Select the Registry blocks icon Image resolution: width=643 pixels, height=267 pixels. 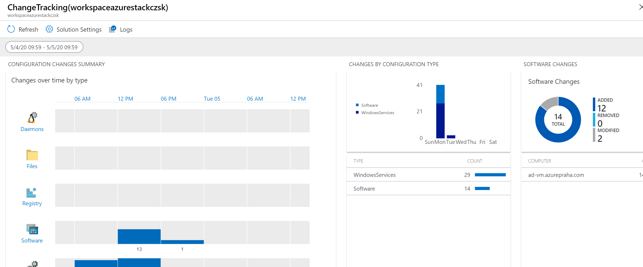[x=31, y=193]
